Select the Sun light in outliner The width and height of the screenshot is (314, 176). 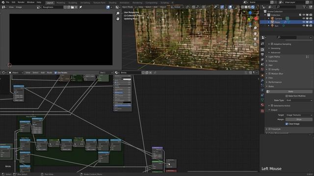[276, 26]
